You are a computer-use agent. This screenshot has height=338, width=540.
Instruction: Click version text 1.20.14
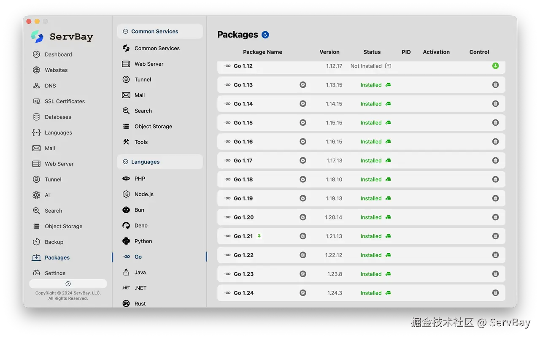tap(333, 217)
